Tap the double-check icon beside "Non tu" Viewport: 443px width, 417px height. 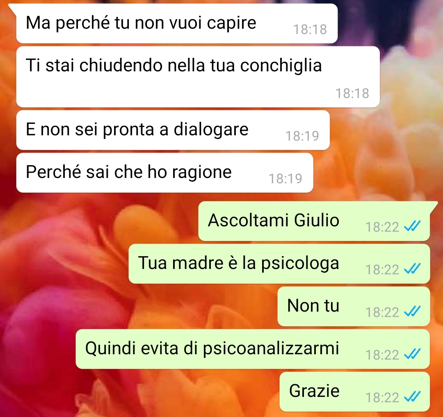click(413, 311)
